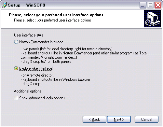
Task: Click the WinSCP computer logo image
Action: tap(152, 19)
